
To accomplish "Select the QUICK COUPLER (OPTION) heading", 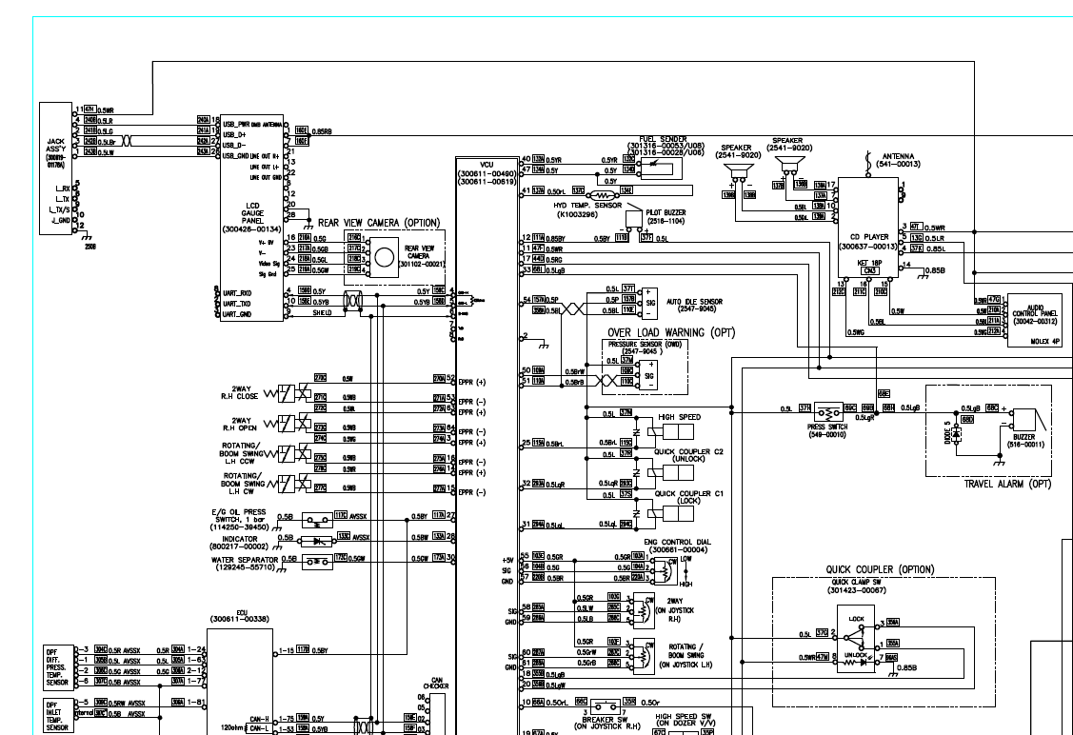I will coord(880,569).
